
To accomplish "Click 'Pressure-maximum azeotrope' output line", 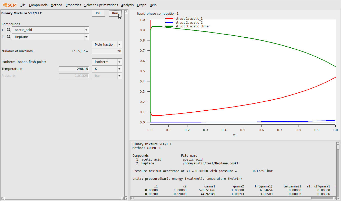I will pos(203,171).
